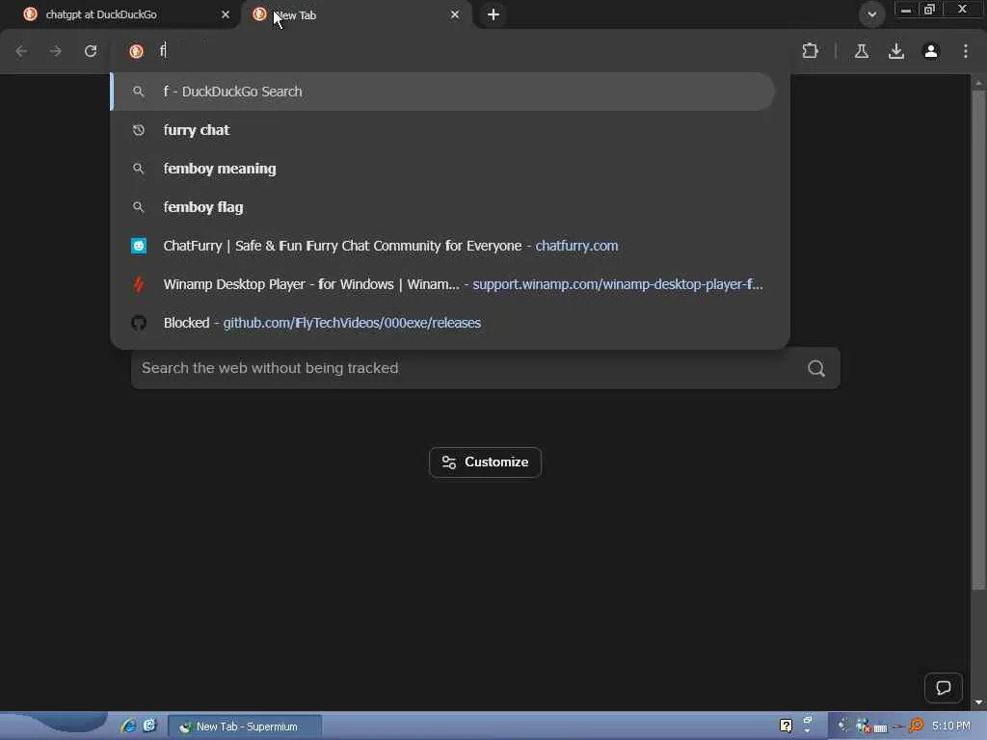Open the experiments flask icon
987x740 pixels.
coord(861,51)
